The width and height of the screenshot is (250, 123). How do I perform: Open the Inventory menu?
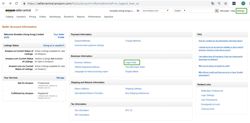[x=21, y=17]
